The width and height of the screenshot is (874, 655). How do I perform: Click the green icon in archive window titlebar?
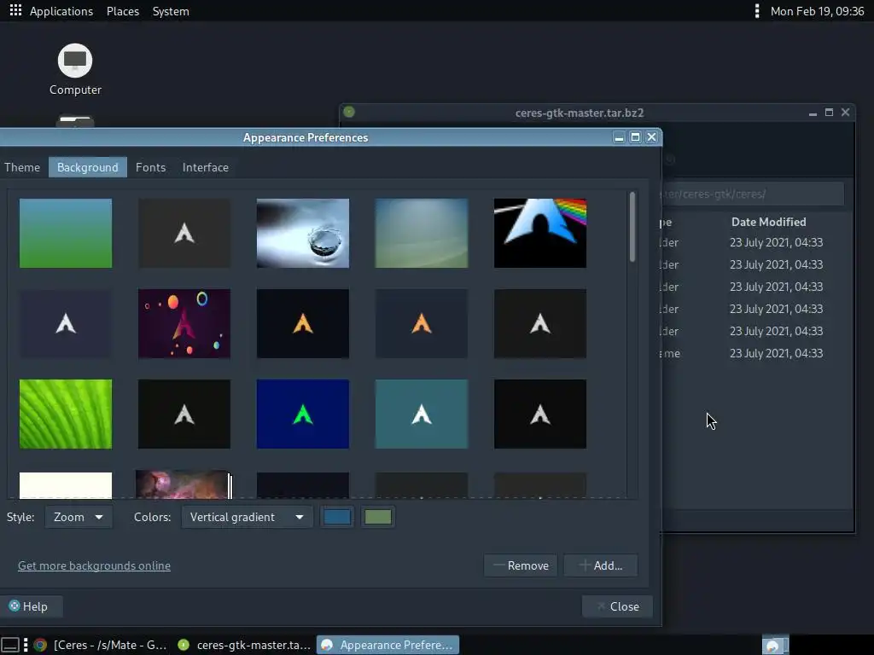coord(349,112)
